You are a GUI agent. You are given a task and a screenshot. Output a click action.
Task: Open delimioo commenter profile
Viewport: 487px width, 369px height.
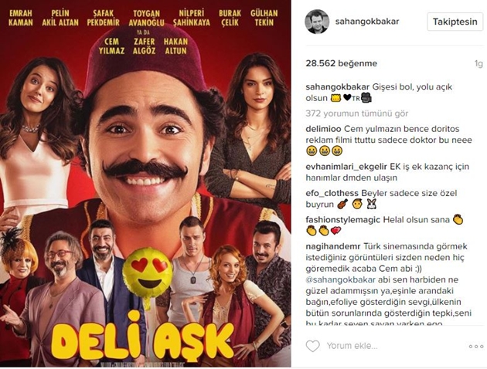(x=323, y=129)
